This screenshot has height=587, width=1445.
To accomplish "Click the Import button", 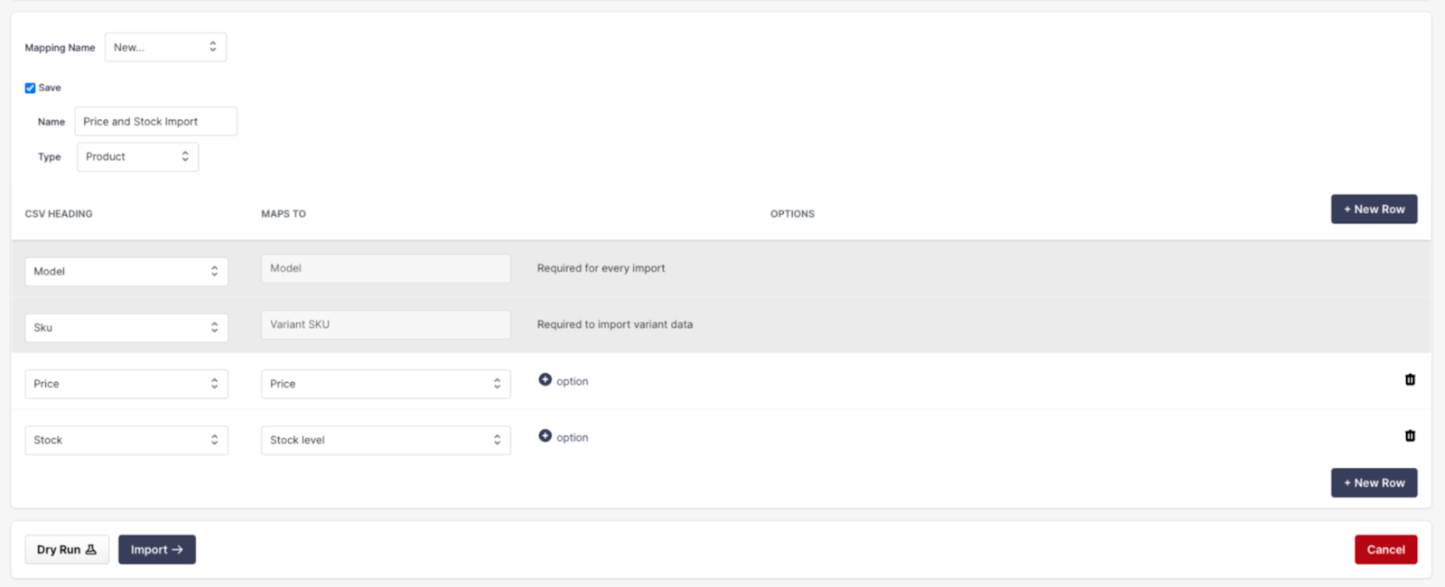I will click(x=157, y=549).
